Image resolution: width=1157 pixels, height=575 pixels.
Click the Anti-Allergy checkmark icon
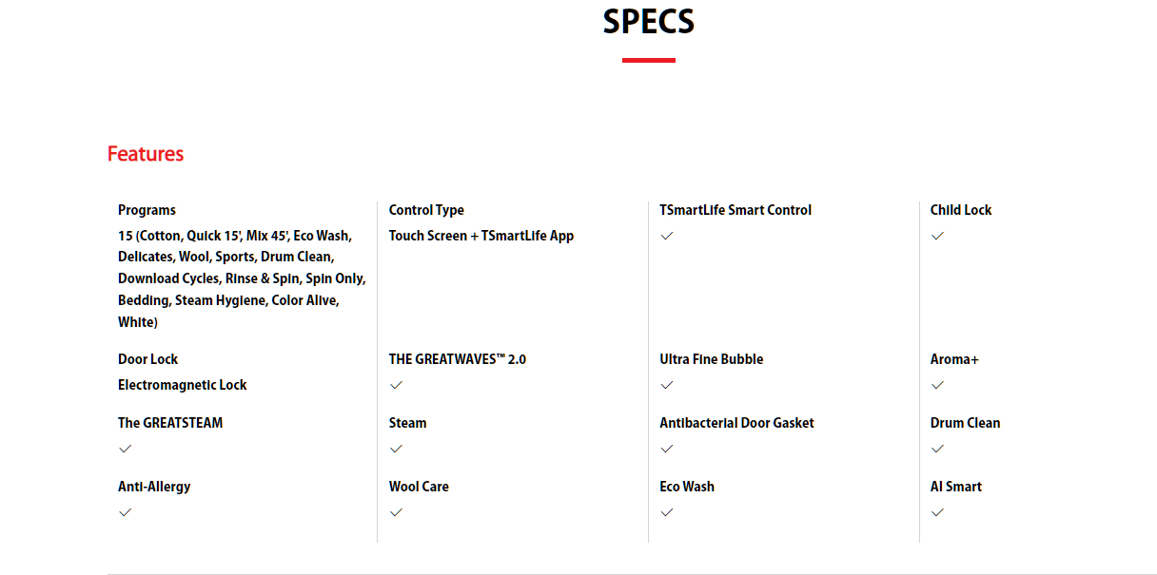pos(126,512)
